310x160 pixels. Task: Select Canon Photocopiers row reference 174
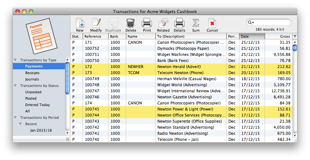(x=181, y=103)
